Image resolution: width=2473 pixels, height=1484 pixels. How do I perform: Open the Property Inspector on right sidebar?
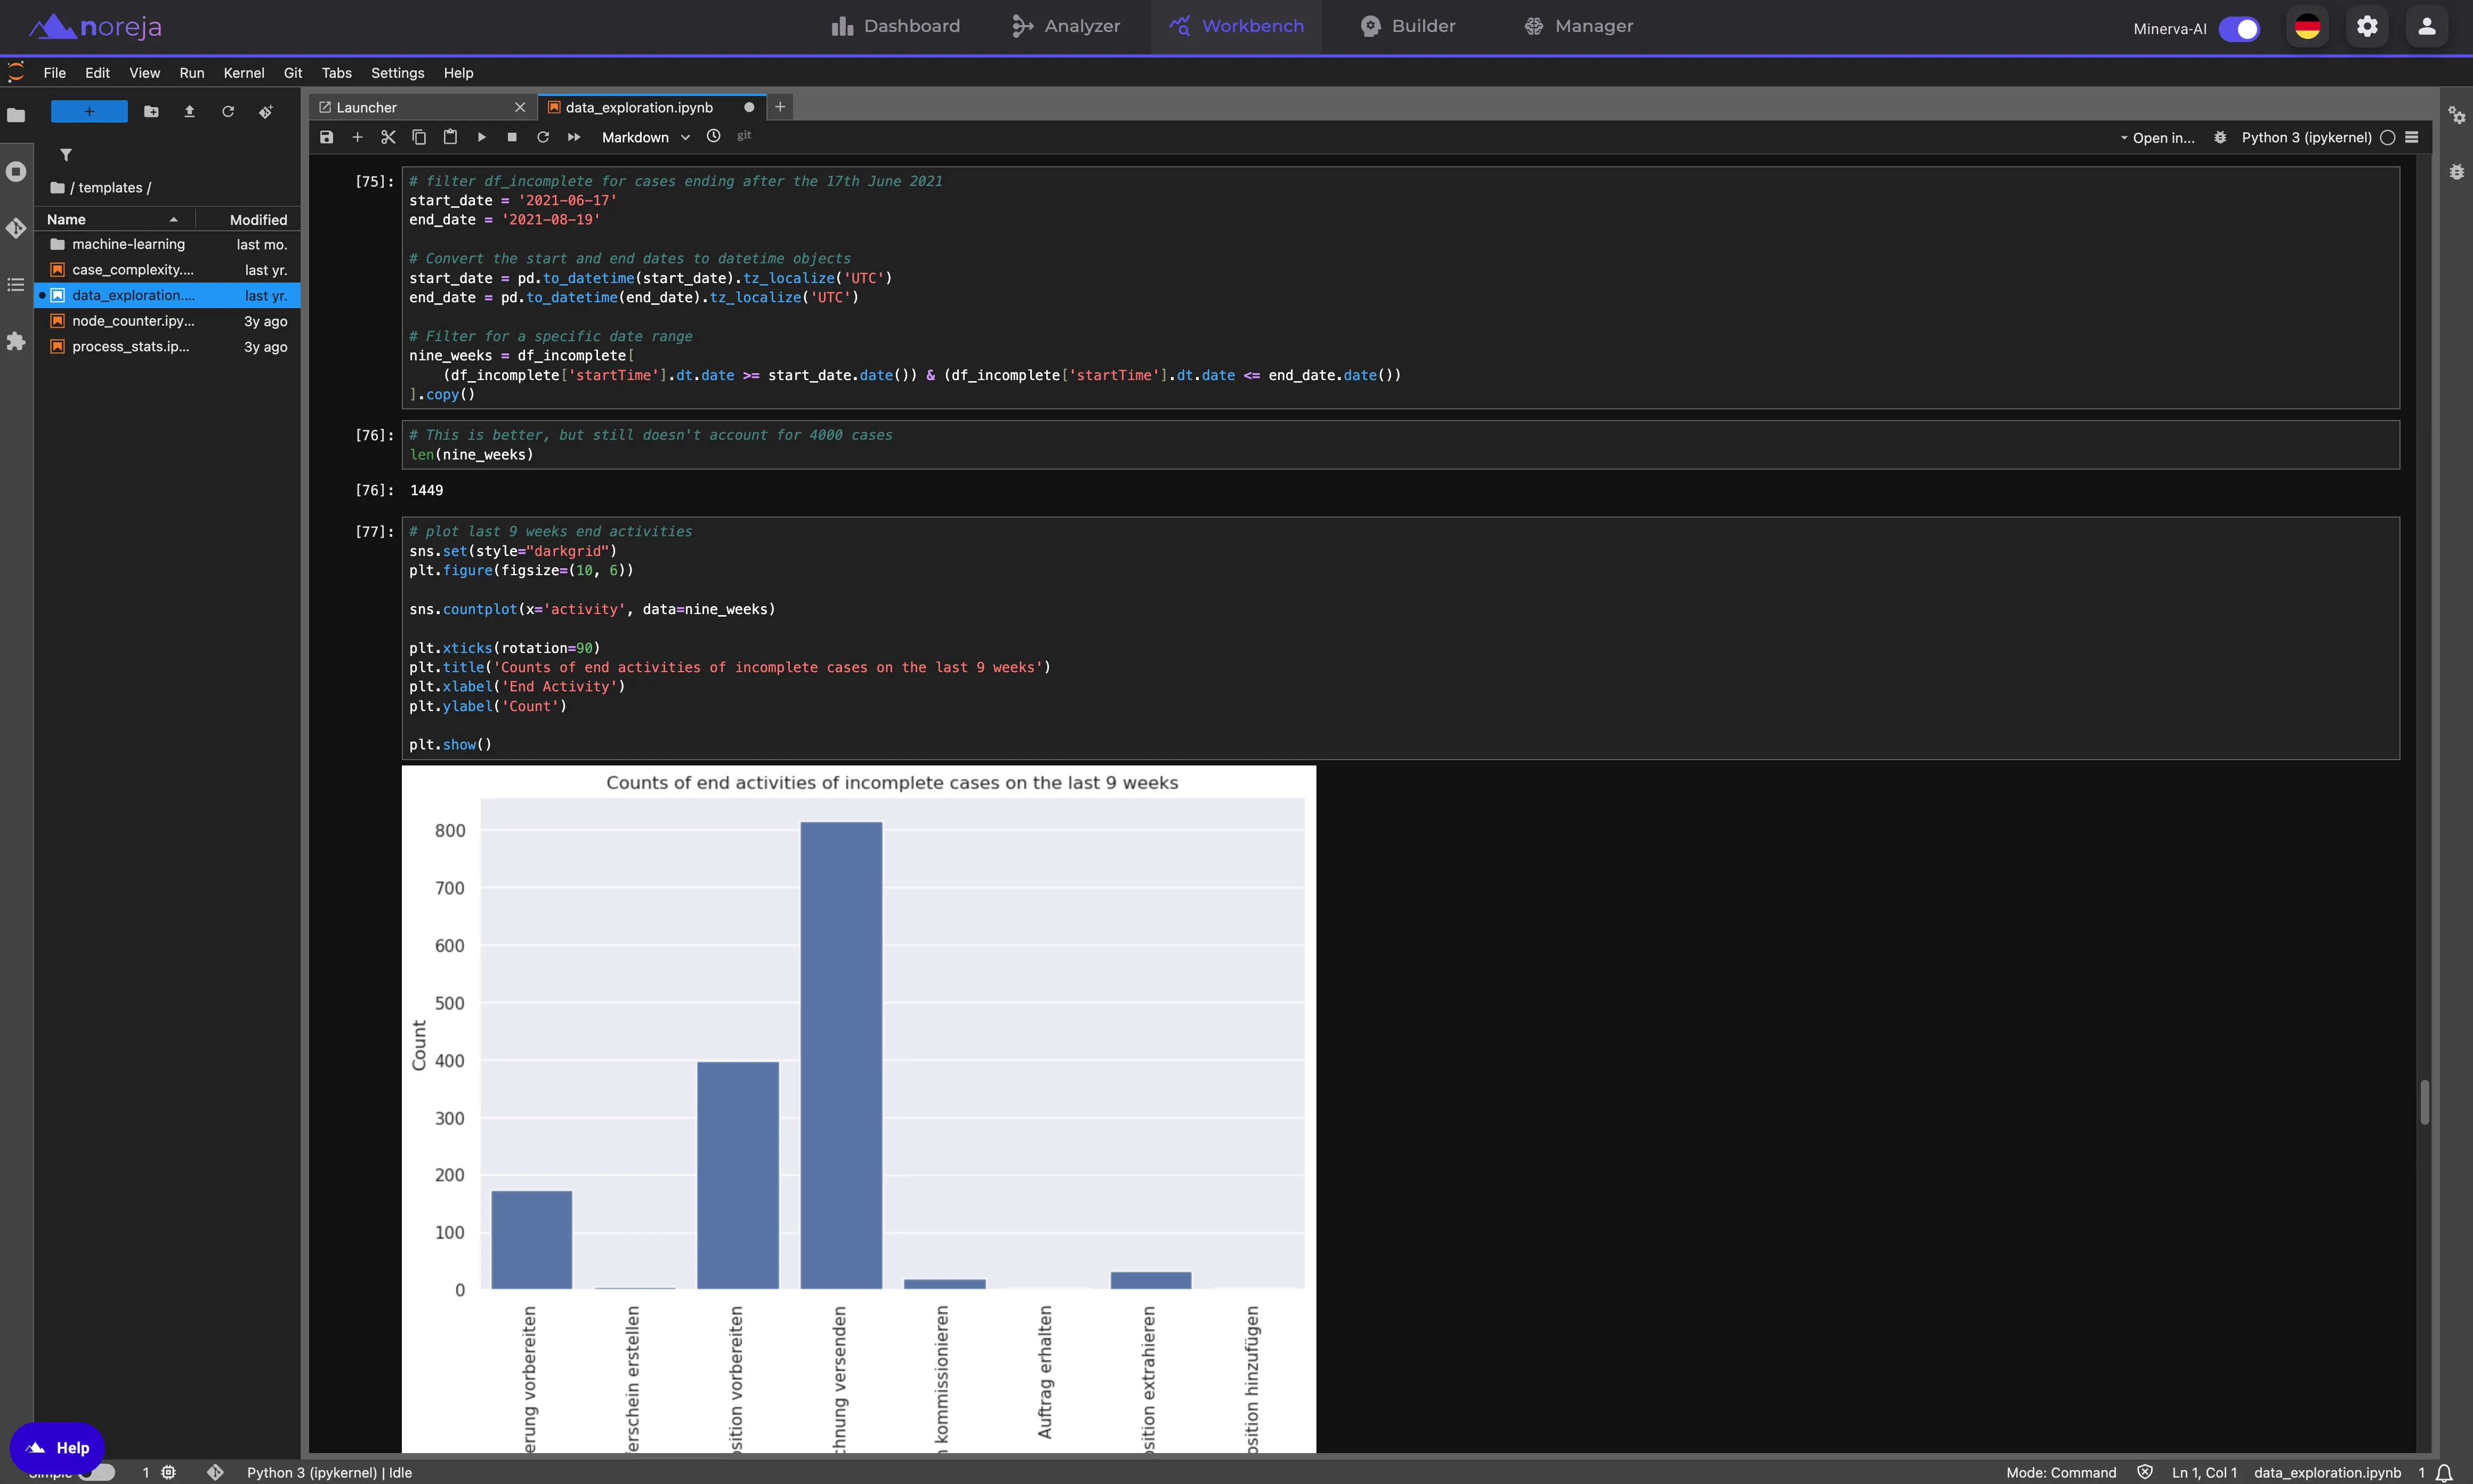coord(2457,115)
